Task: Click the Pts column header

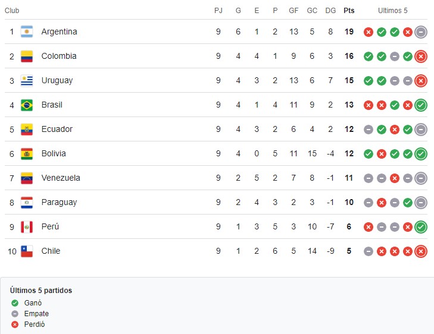Action: click(349, 10)
